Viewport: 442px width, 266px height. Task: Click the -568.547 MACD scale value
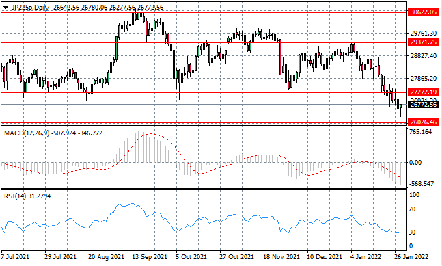pyautogui.click(x=421, y=184)
